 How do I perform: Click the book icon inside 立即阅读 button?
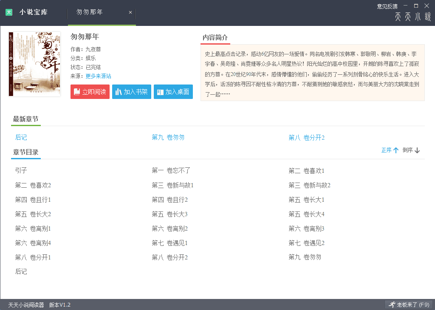point(78,91)
